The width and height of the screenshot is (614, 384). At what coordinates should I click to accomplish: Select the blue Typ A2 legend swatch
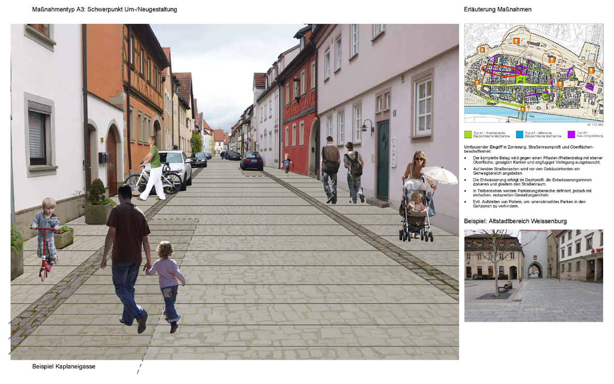519,135
